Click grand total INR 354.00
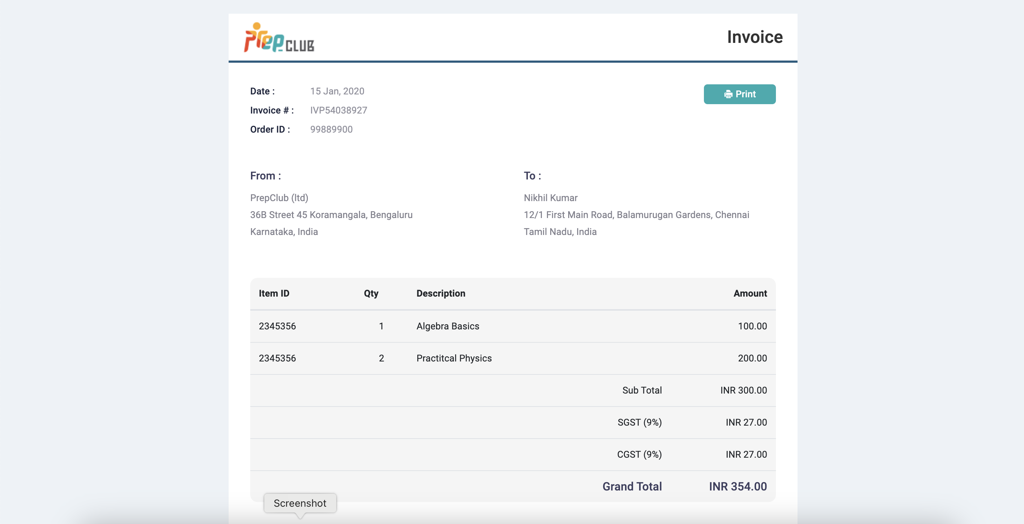Viewport: 1024px width, 524px height. (x=738, y=486)
